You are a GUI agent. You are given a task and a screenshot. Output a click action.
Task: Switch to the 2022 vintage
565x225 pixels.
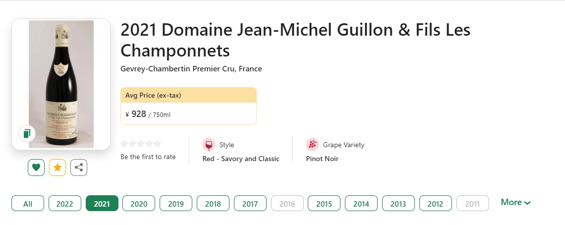65,204
